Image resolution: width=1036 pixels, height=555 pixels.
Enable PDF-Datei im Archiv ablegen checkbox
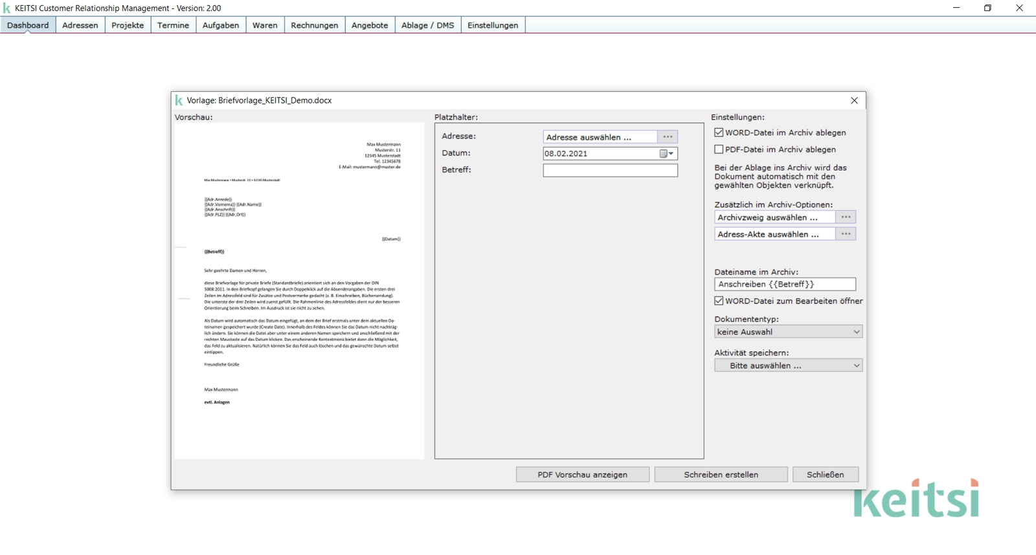click(719, 149)
